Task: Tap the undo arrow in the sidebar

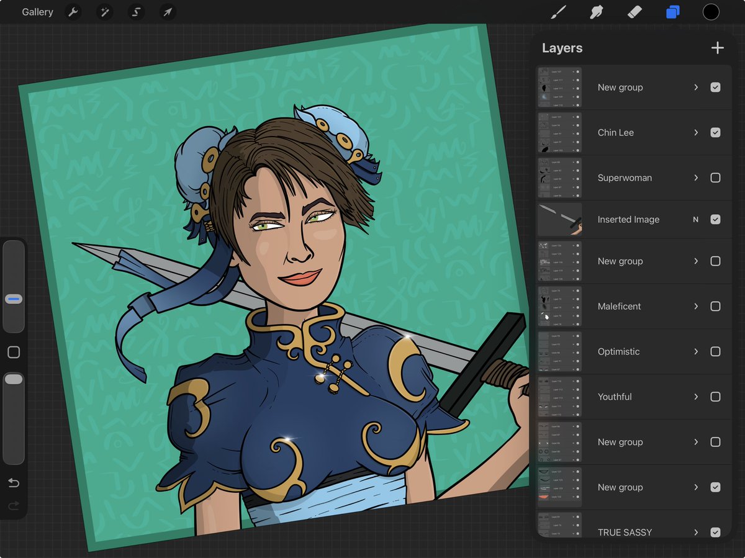Action: tap(13, 483)
